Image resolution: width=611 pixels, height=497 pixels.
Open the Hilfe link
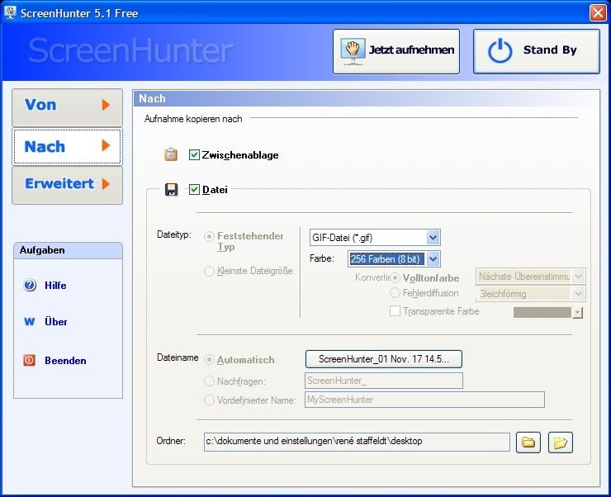click(x=55, y=286)
